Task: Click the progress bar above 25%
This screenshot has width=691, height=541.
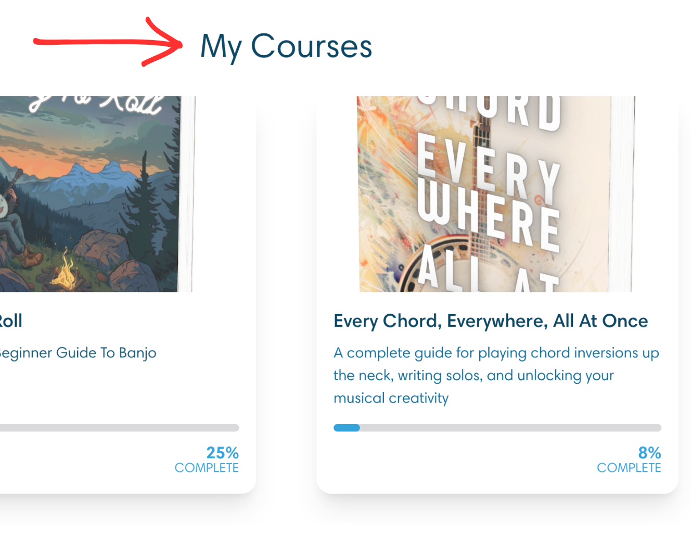Action: pyautogui.click(x=119, y=428)
